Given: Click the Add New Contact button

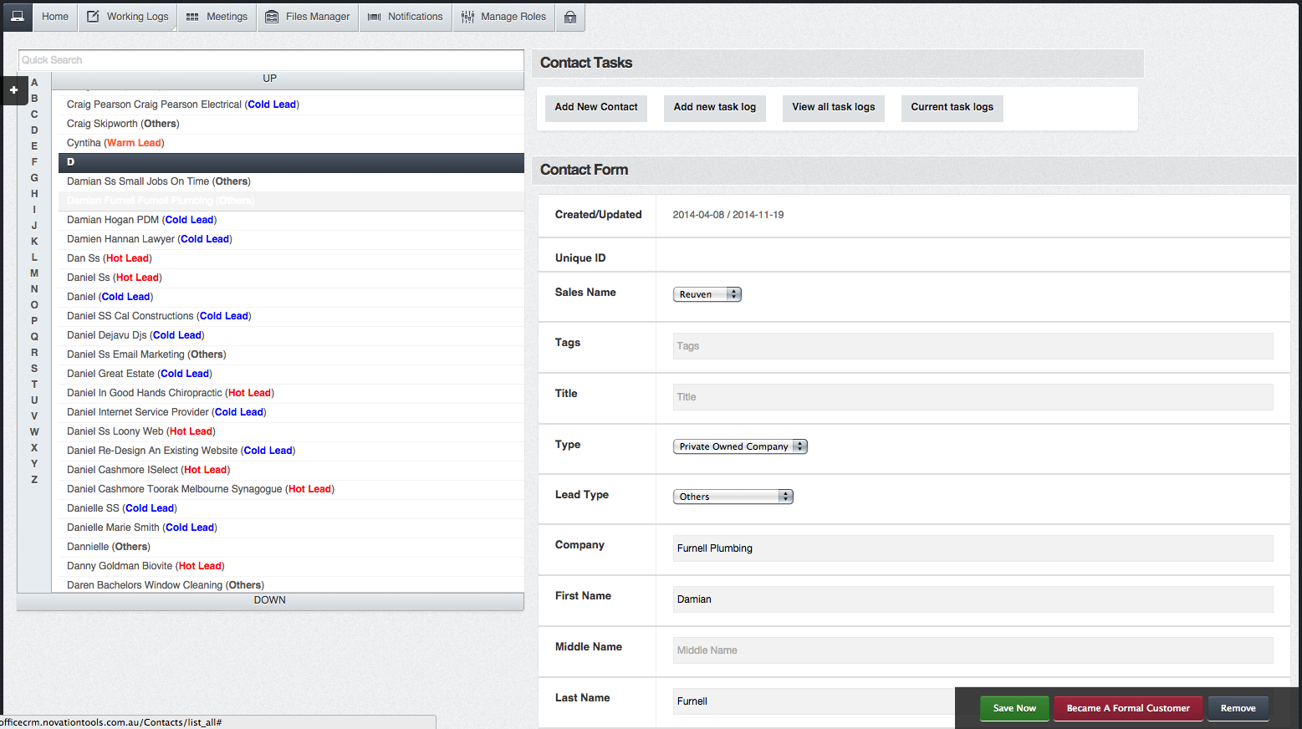Looking at the screenshot, I should [595, 107].
